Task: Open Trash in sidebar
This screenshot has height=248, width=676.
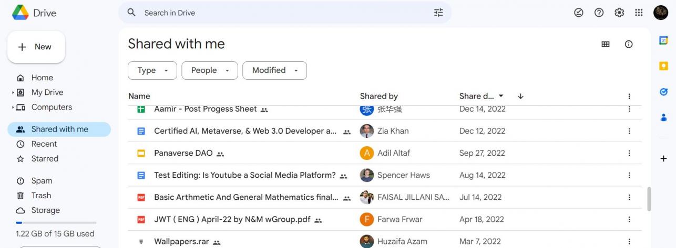Action: point(41,195)
